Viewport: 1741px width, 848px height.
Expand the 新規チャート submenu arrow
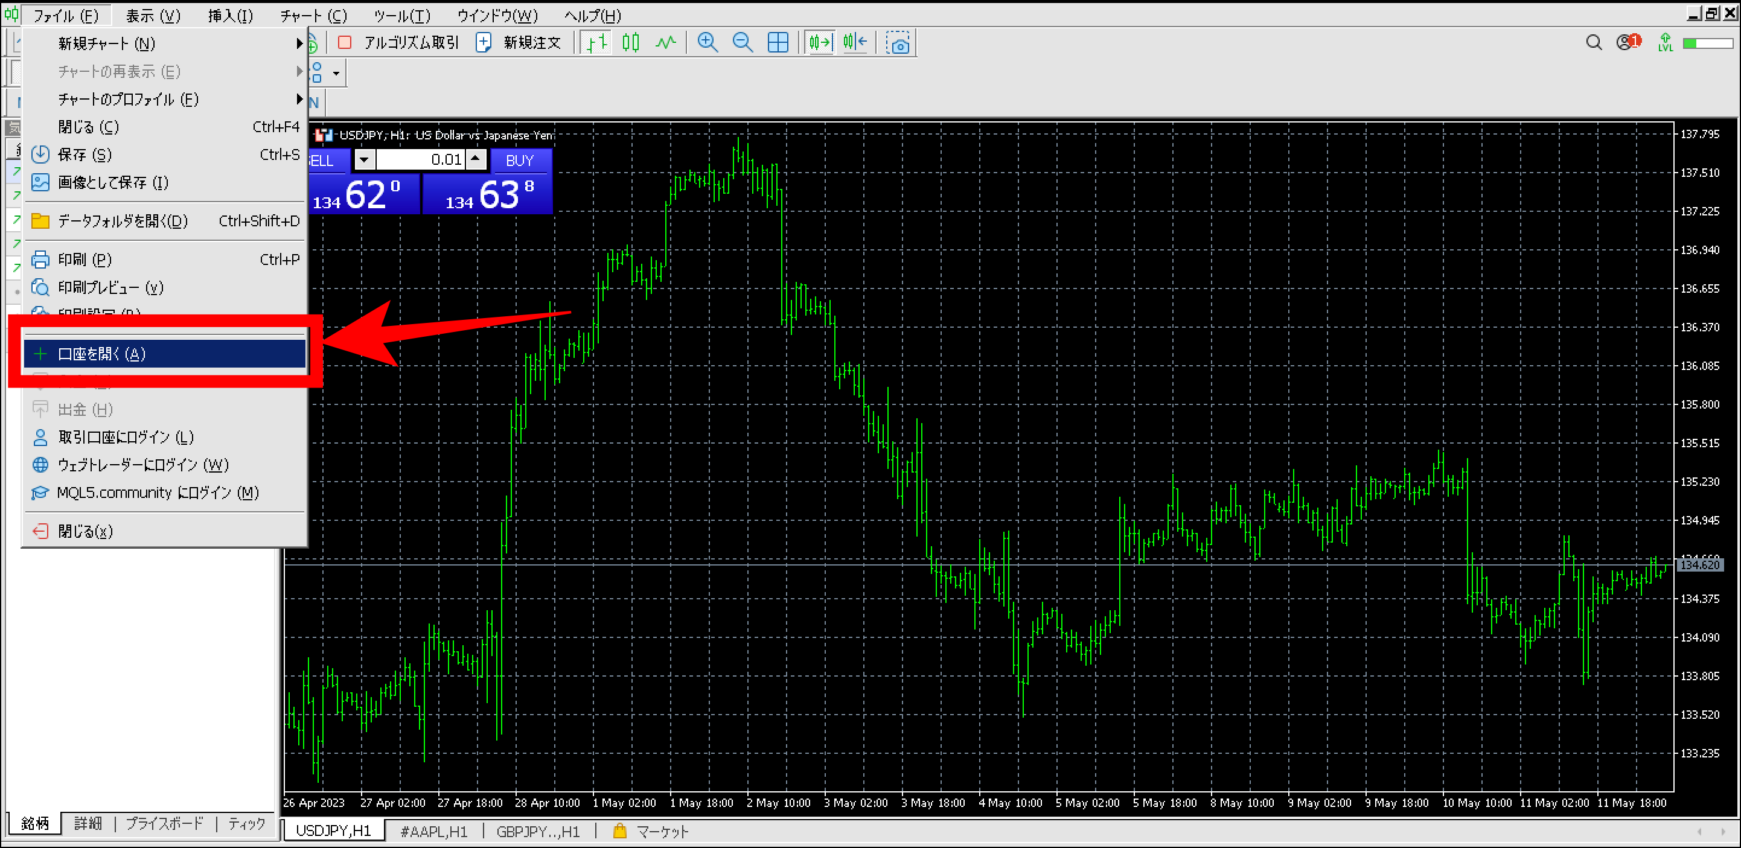(x=299, y=43)
